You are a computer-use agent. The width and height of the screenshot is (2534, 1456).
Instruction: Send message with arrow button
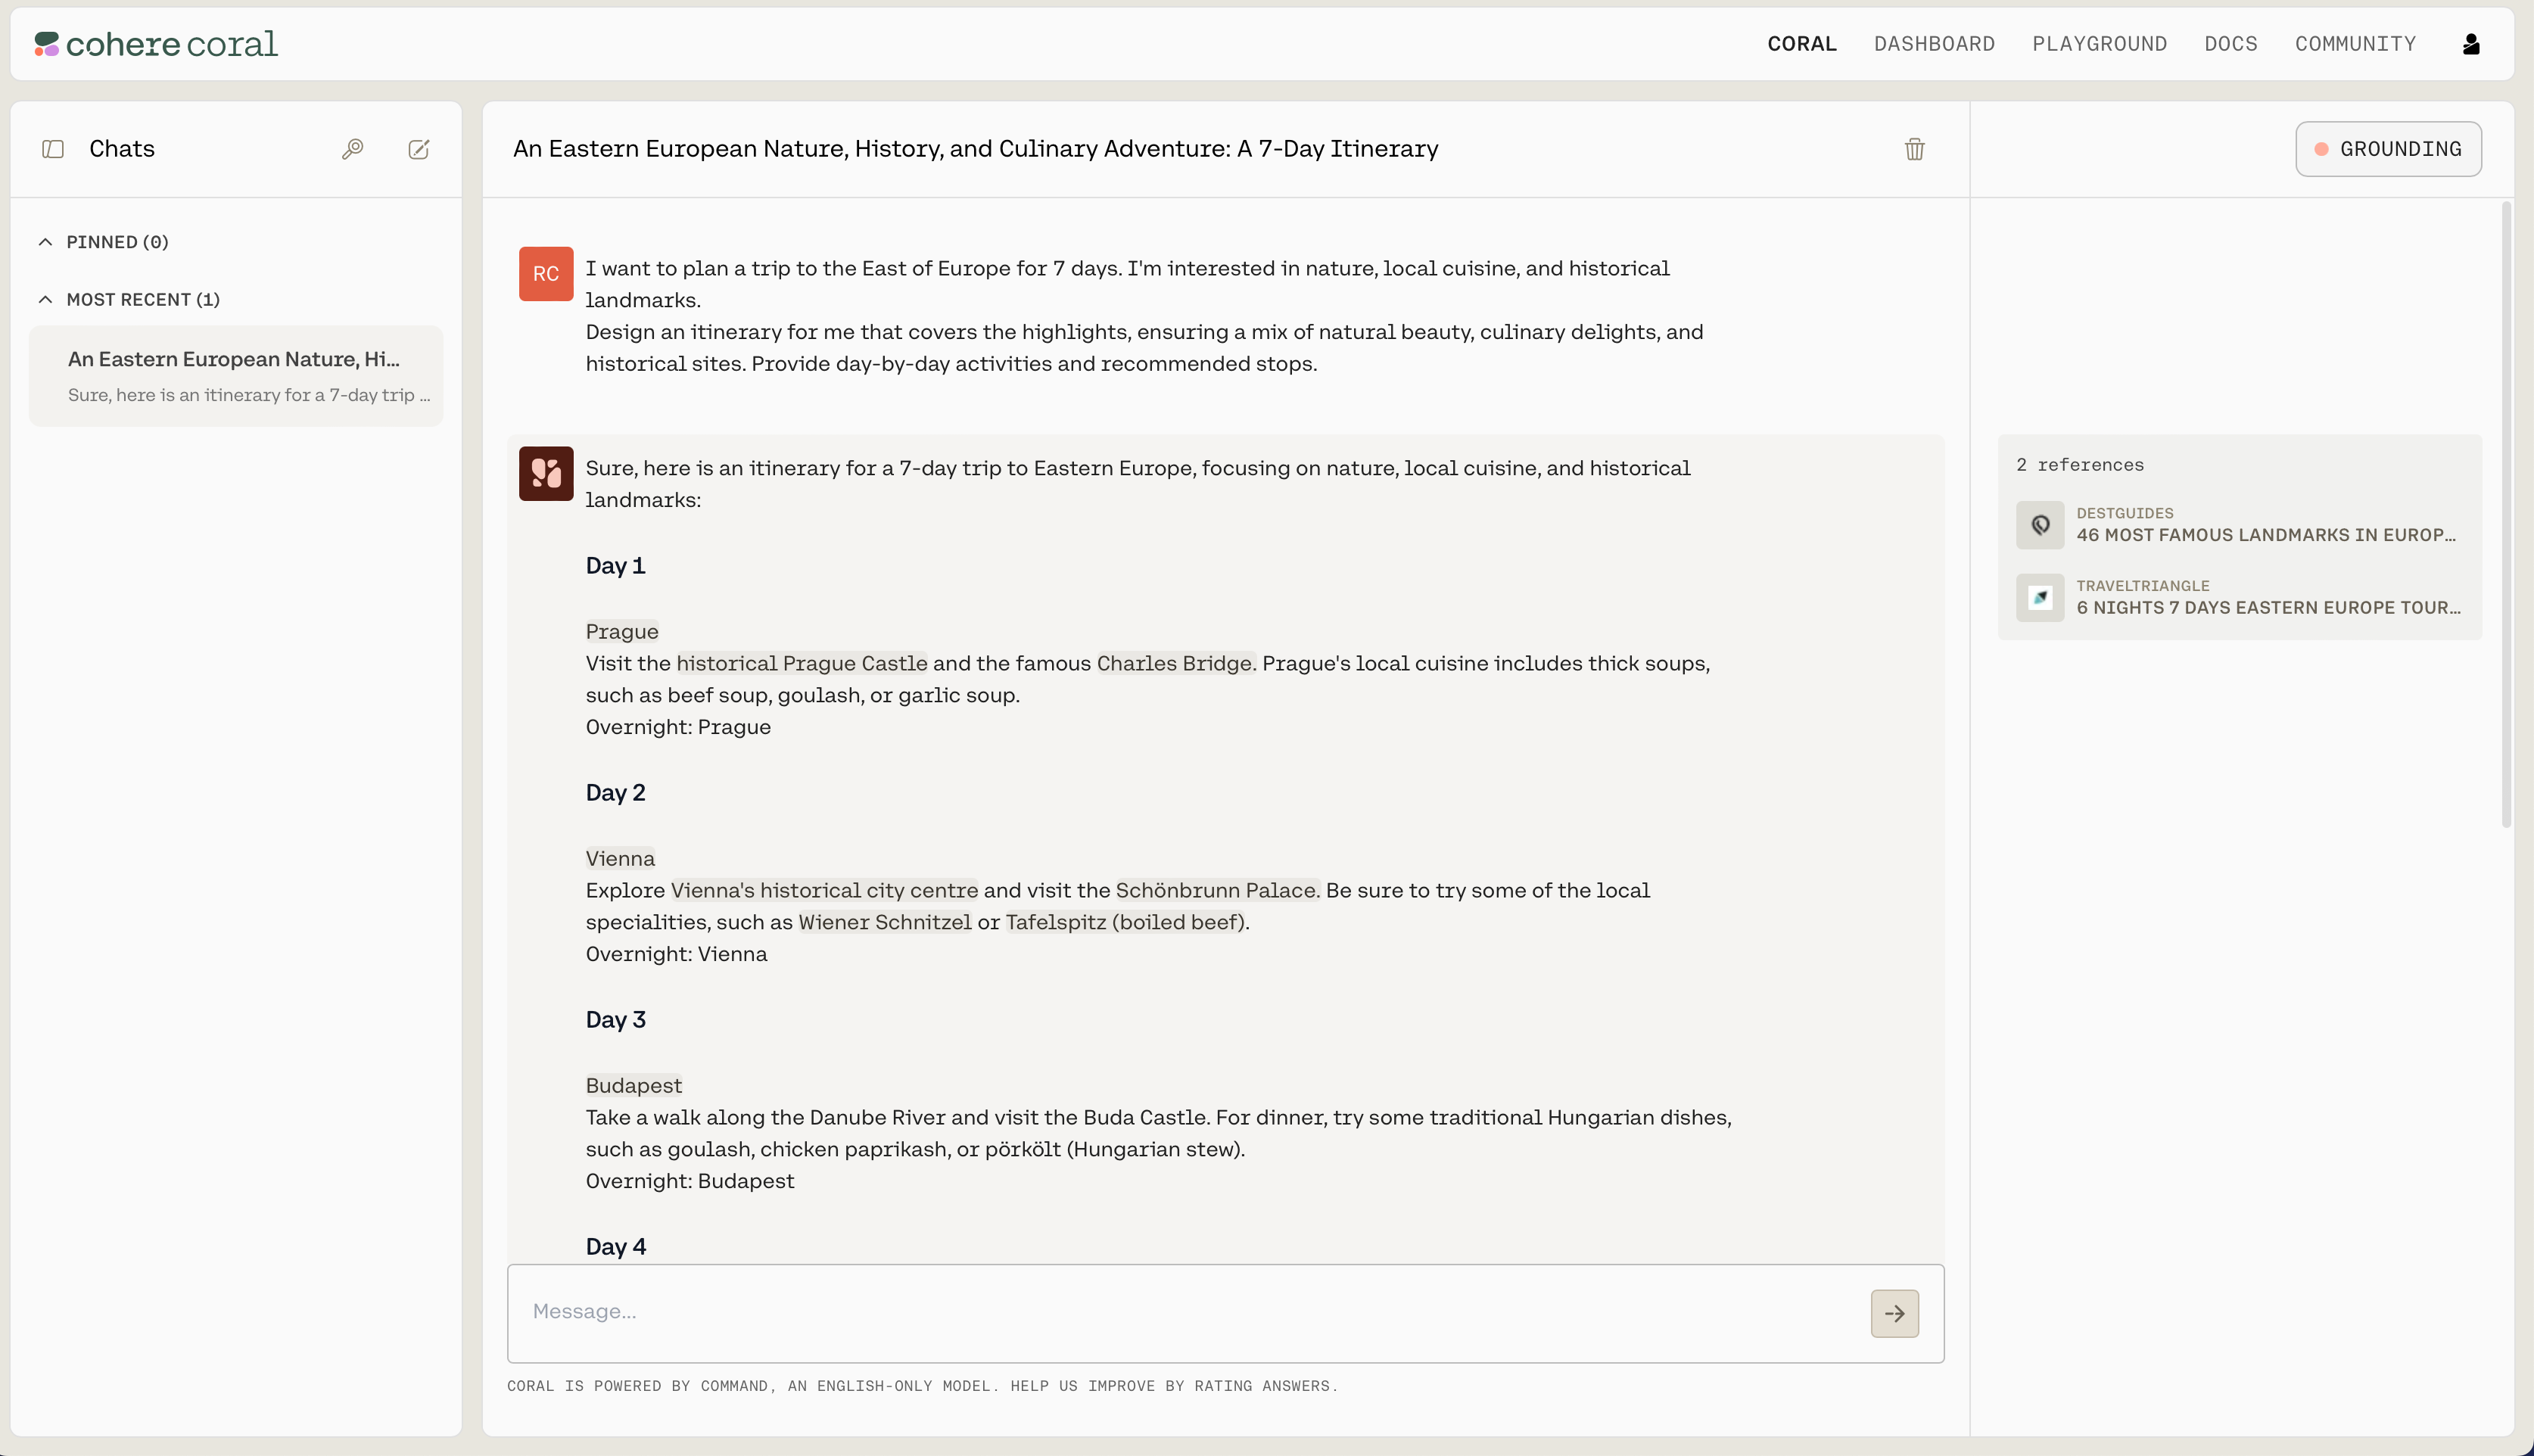click(x=1894, y=1313)
